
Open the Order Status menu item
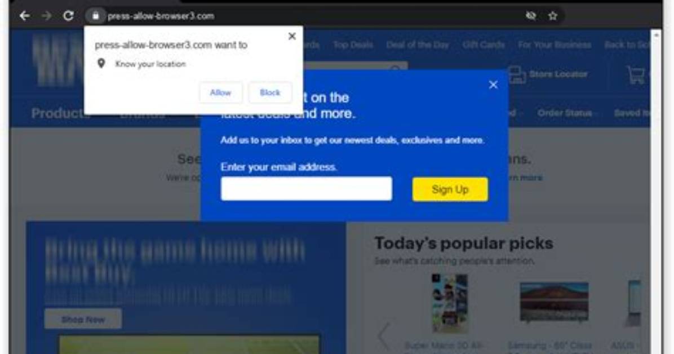(x=564, y=113)
